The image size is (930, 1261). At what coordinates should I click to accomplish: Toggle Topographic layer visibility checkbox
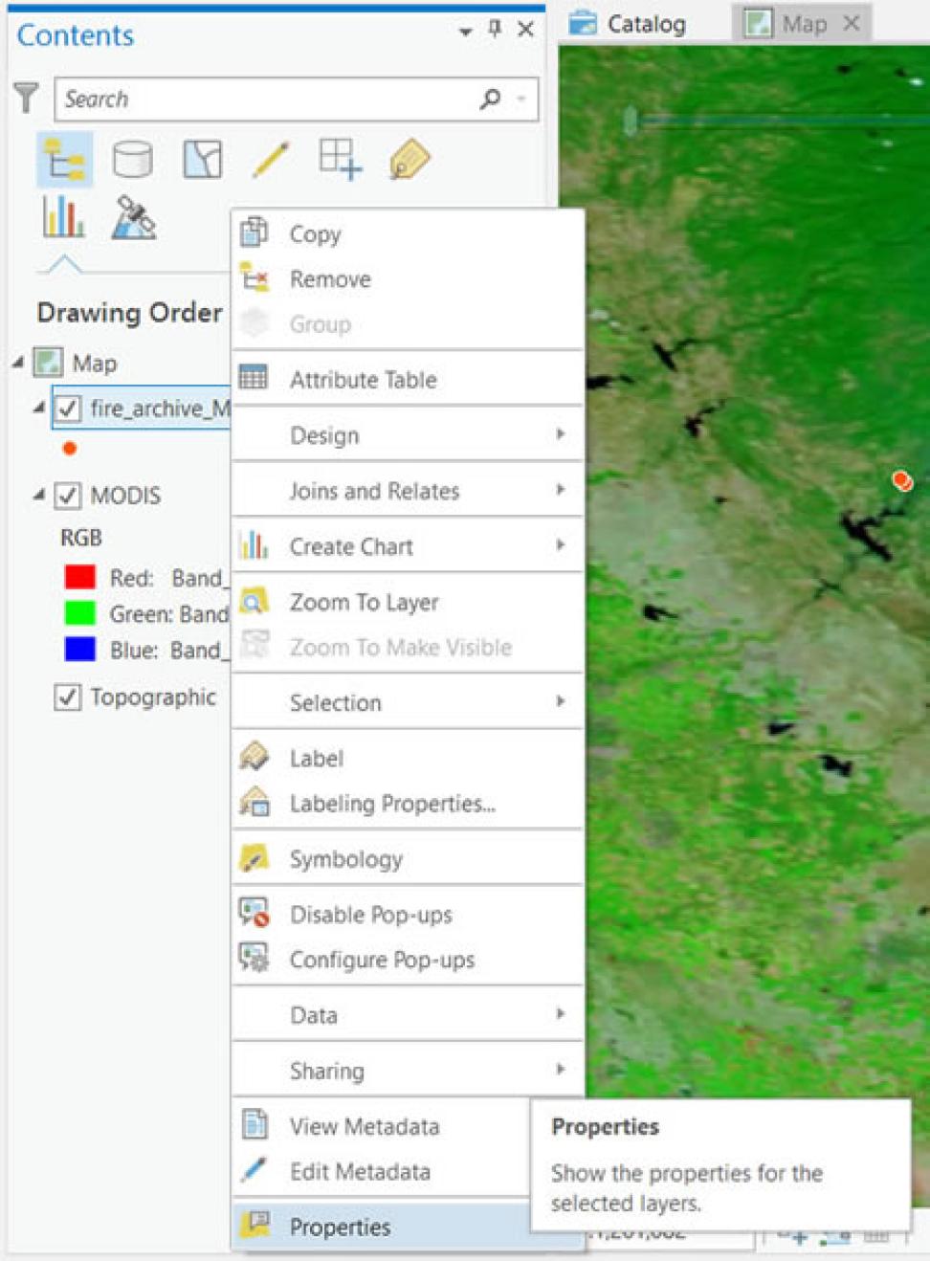(68, 697)
